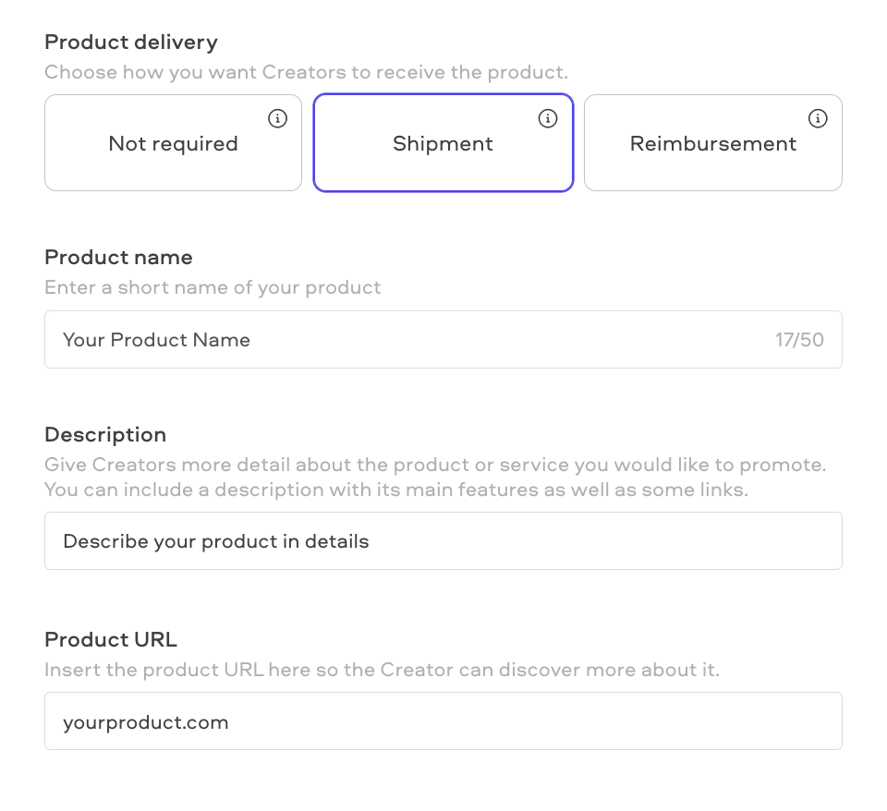Click 'Insert the product URL here' helper text
The image size is (887, 811).
point(383,671)
